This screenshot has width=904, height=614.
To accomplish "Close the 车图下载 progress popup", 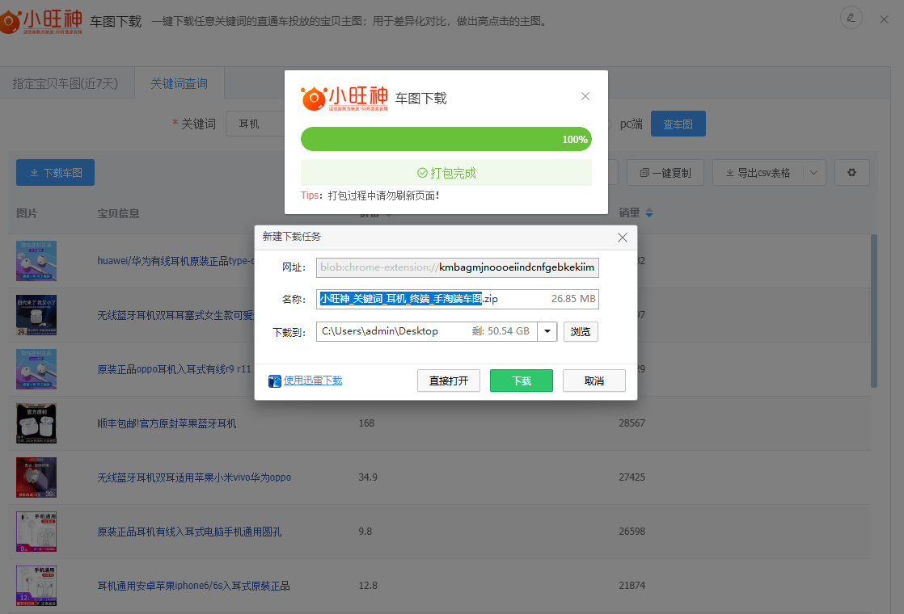I will click(585, 96).
